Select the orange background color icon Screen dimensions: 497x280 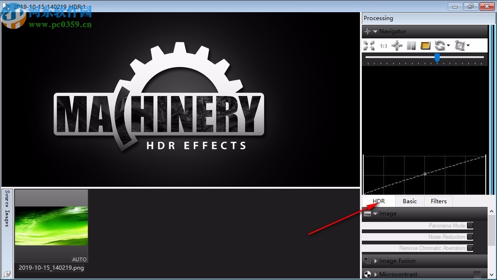425,45
